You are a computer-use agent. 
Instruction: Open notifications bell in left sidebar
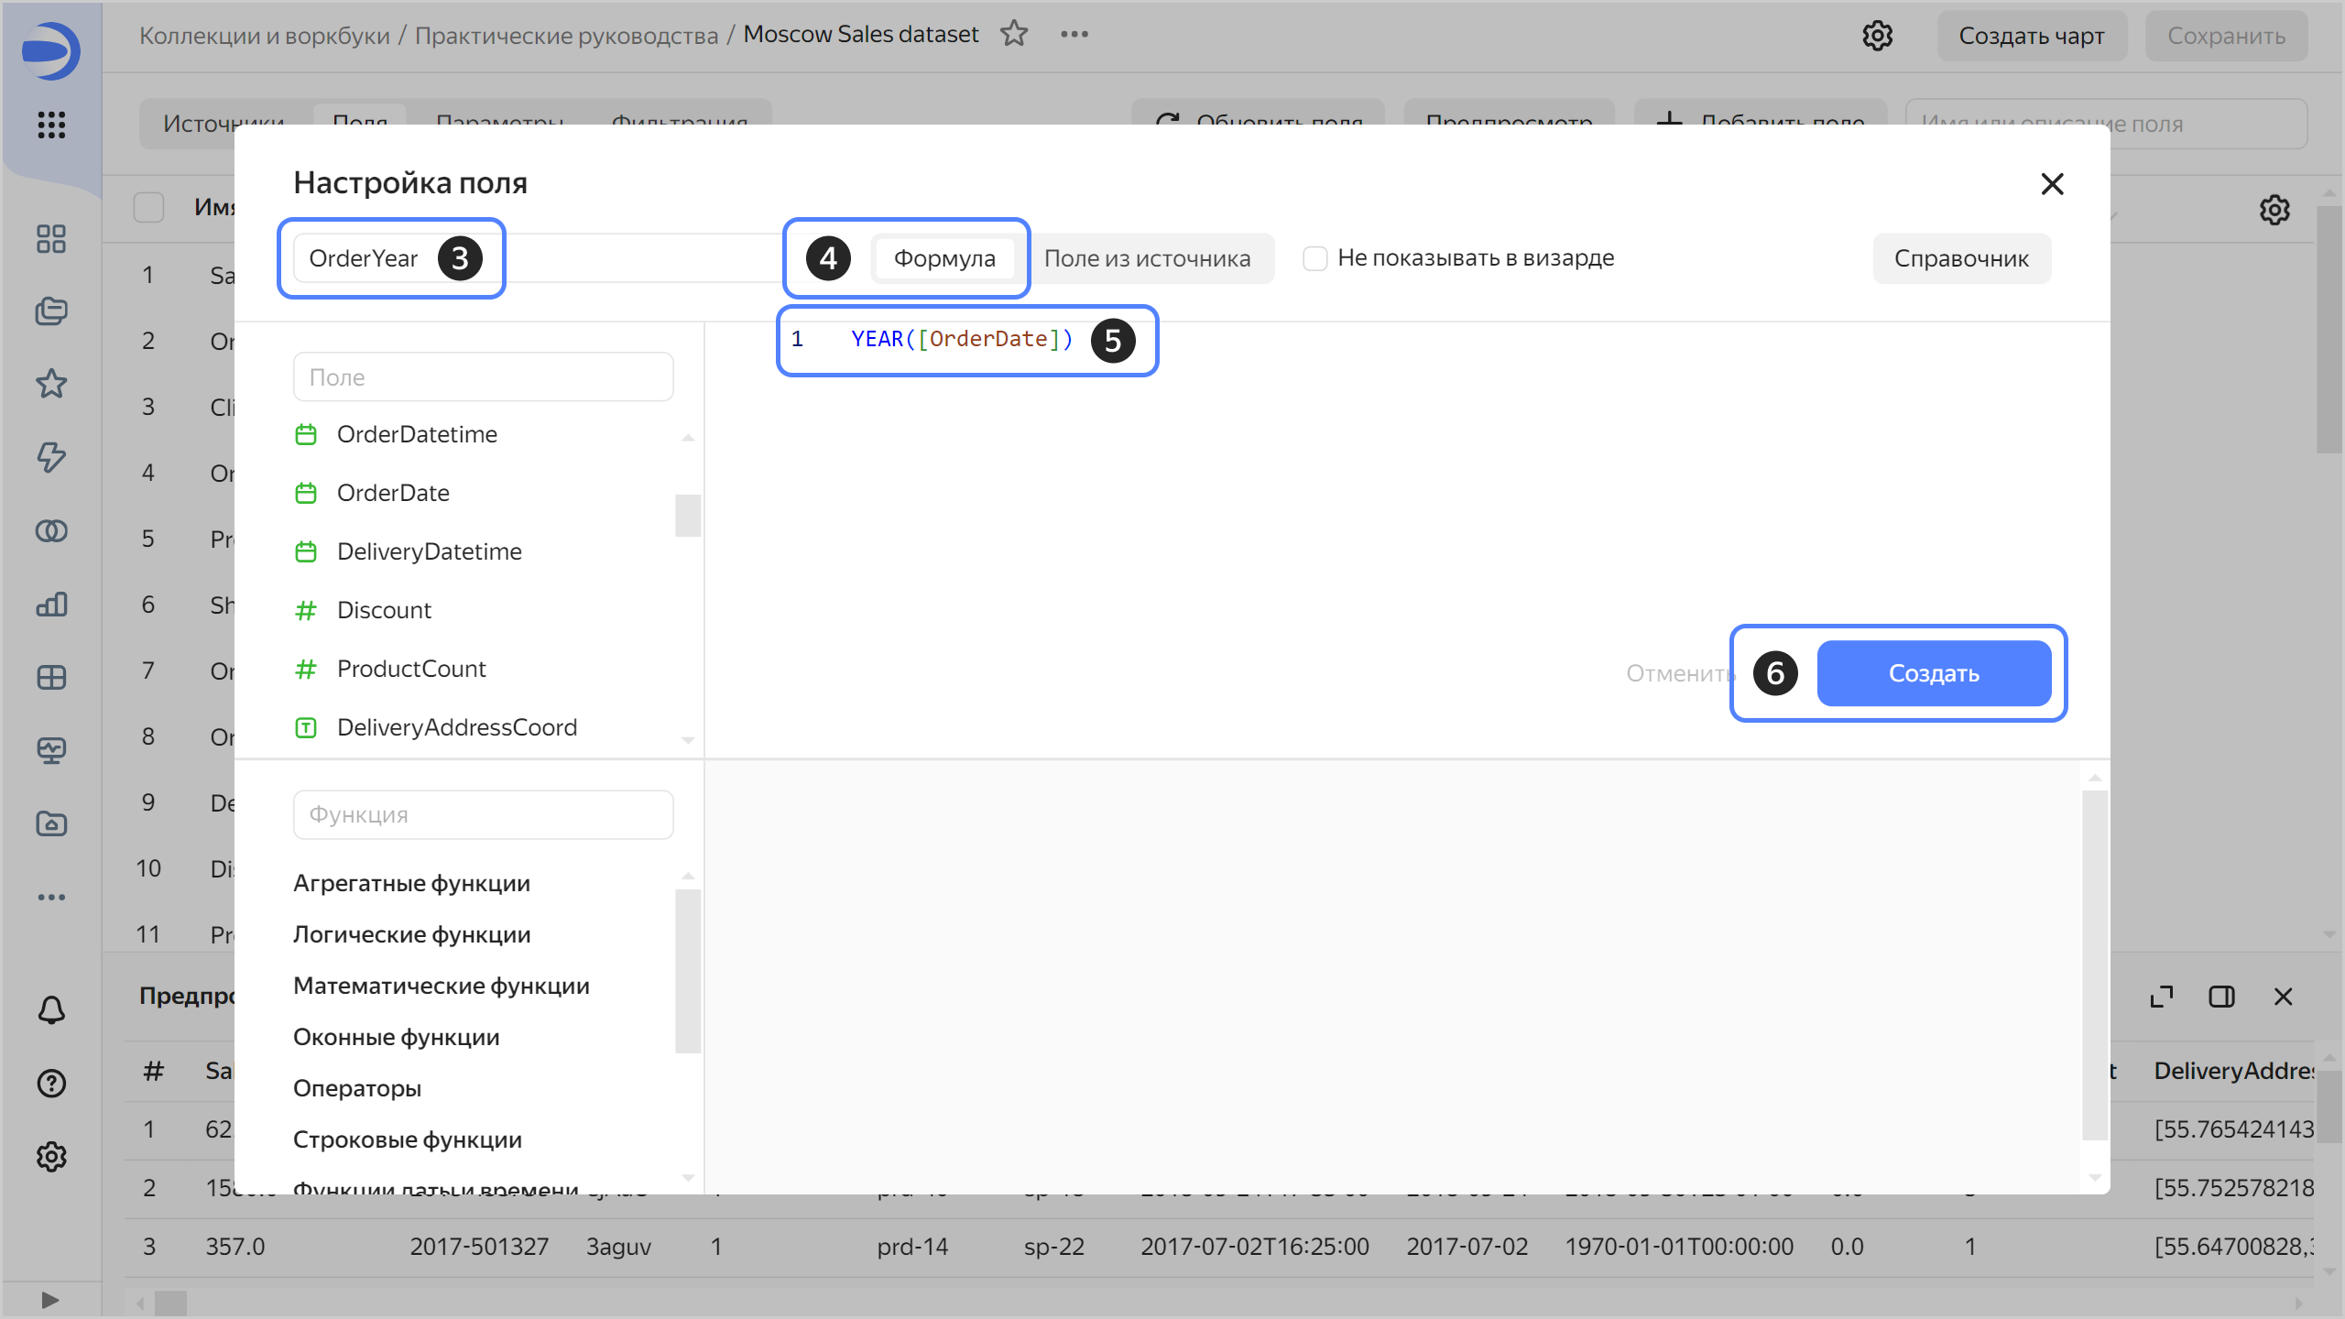pyautogui.click(x=51, y=1010)
